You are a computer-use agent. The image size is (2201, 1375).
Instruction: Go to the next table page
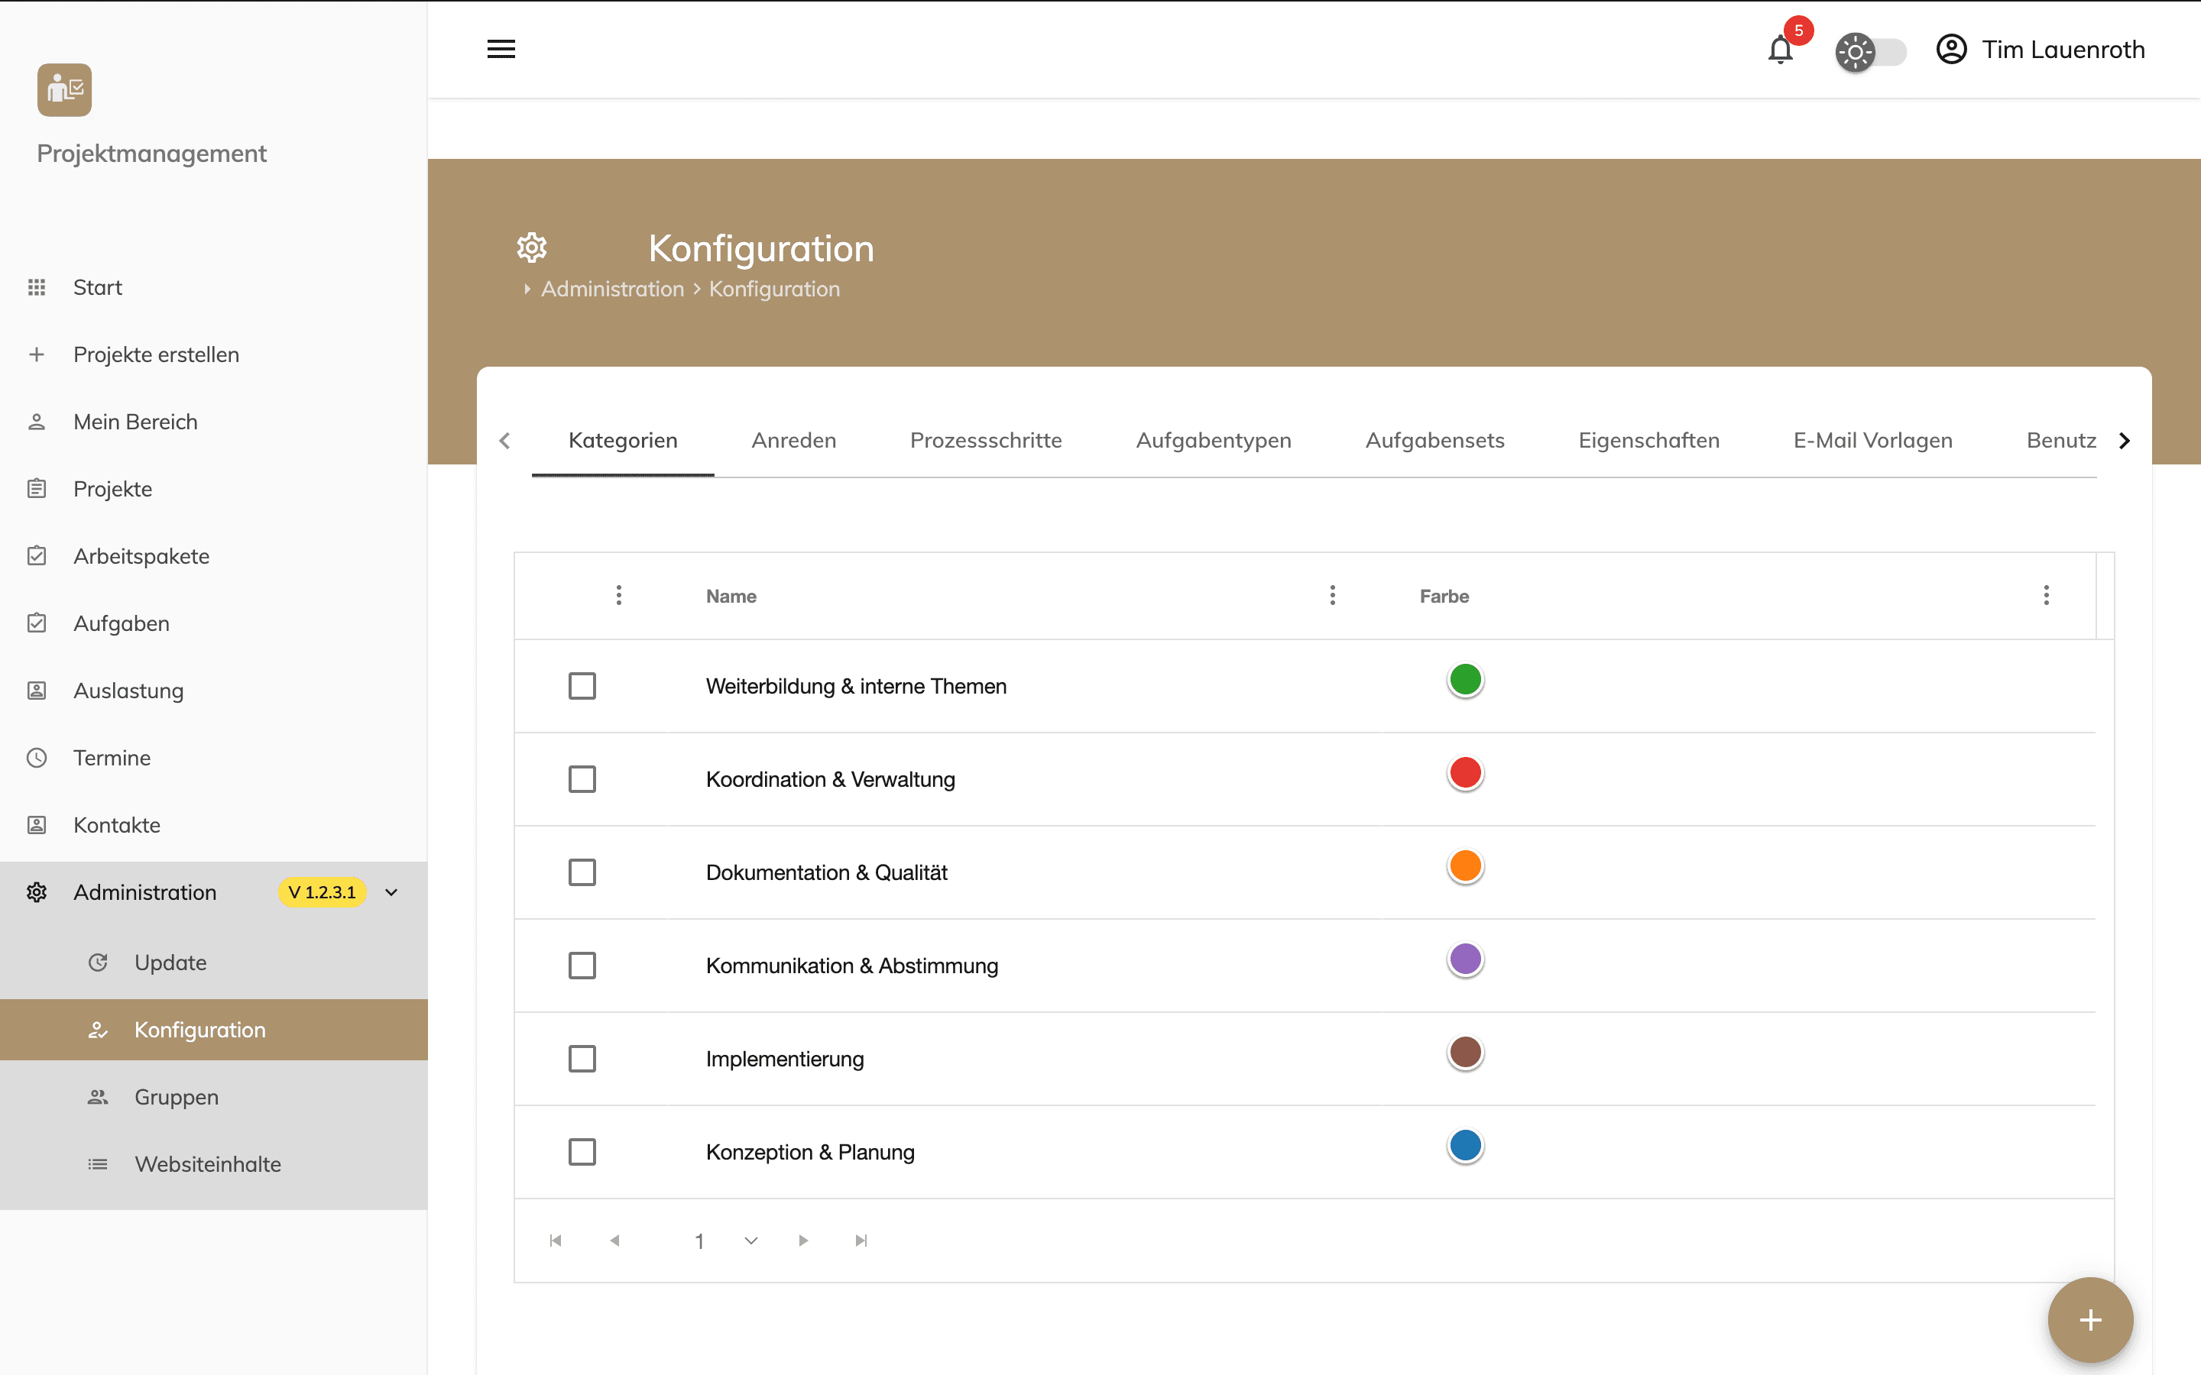(803, 1241)
